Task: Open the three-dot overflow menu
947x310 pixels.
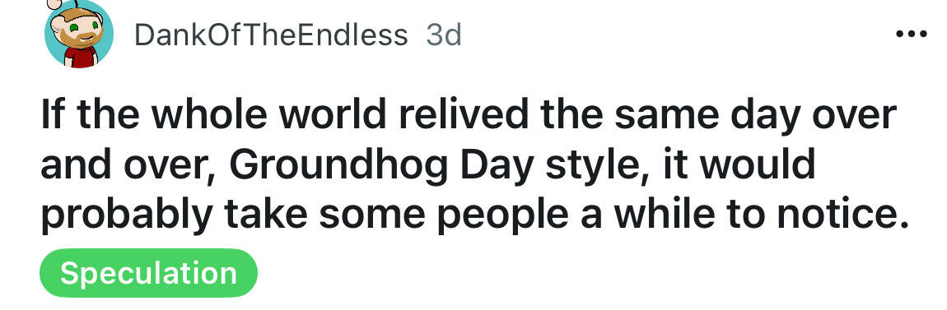Action: pos(912,35)
